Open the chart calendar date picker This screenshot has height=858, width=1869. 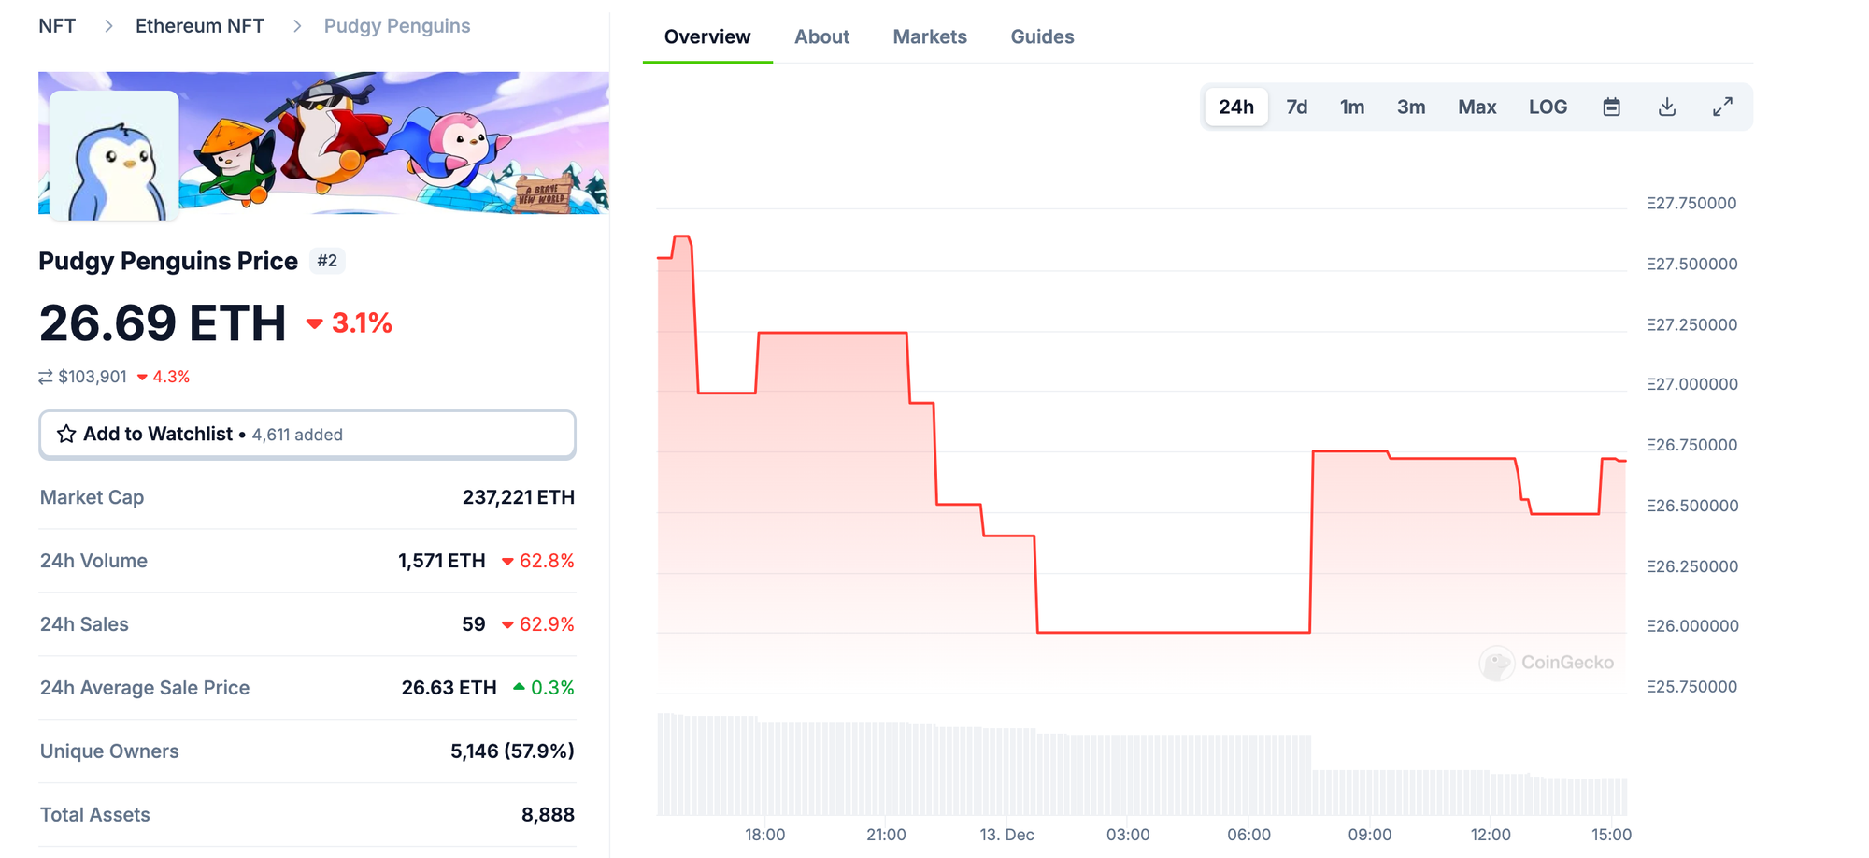point(1611,107)
